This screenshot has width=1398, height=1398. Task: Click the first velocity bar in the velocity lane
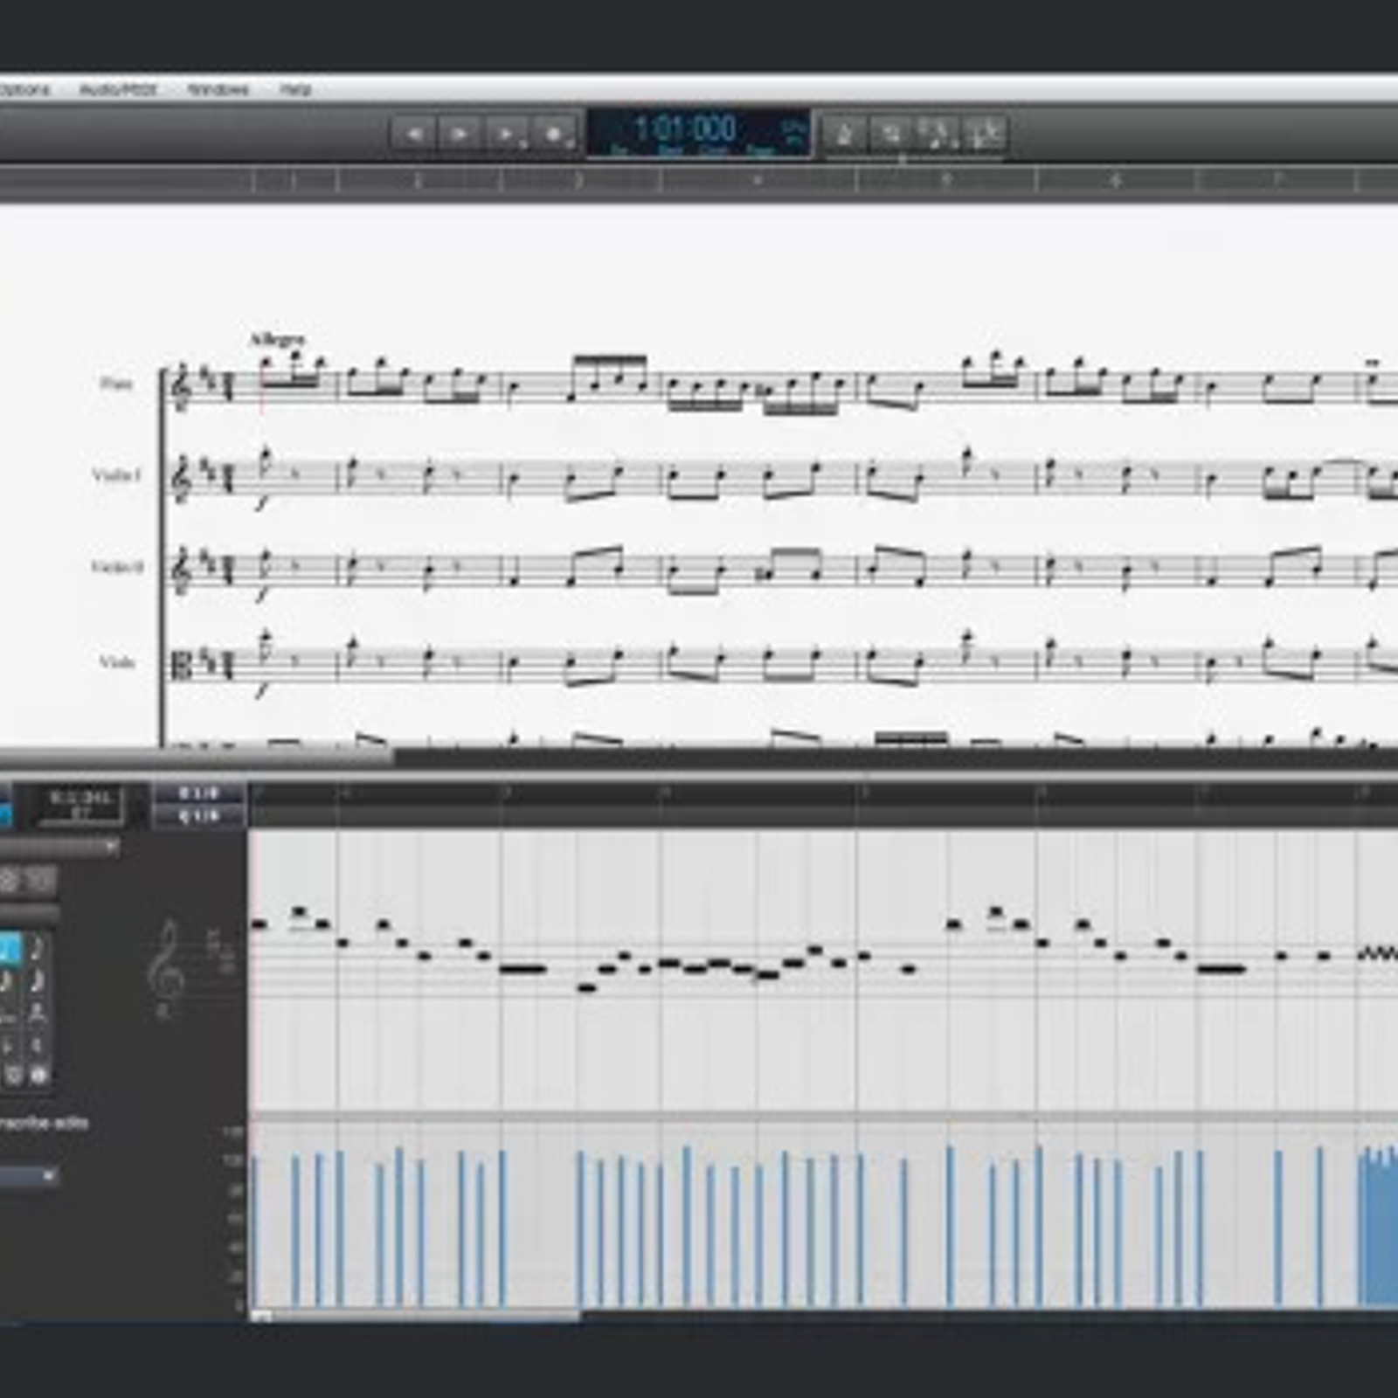(x=255, y=1230)
